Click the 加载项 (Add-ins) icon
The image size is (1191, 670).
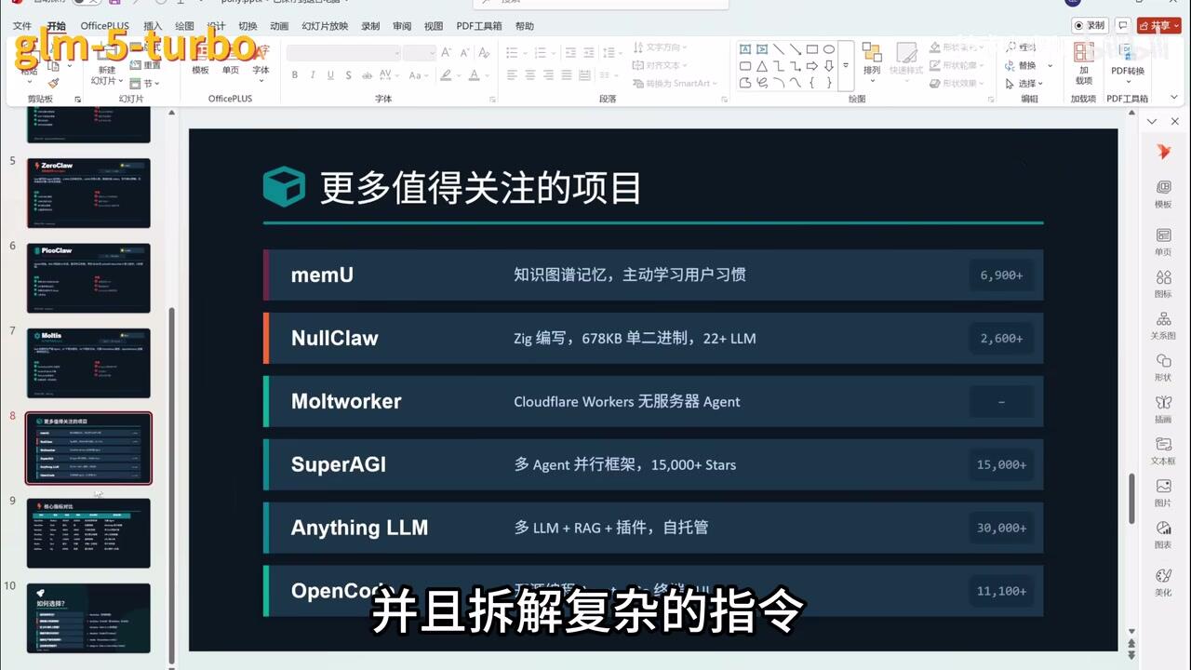1083,52
